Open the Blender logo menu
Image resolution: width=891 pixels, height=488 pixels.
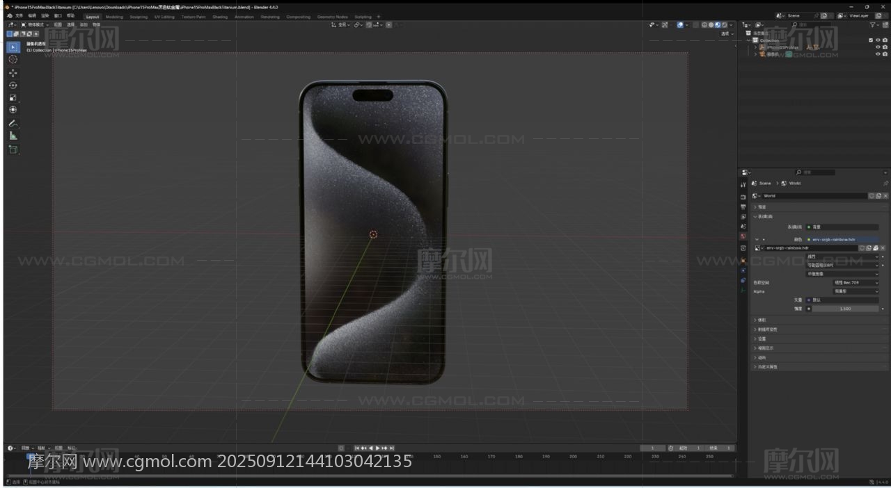pyautogui.click(x=9, y=15)
